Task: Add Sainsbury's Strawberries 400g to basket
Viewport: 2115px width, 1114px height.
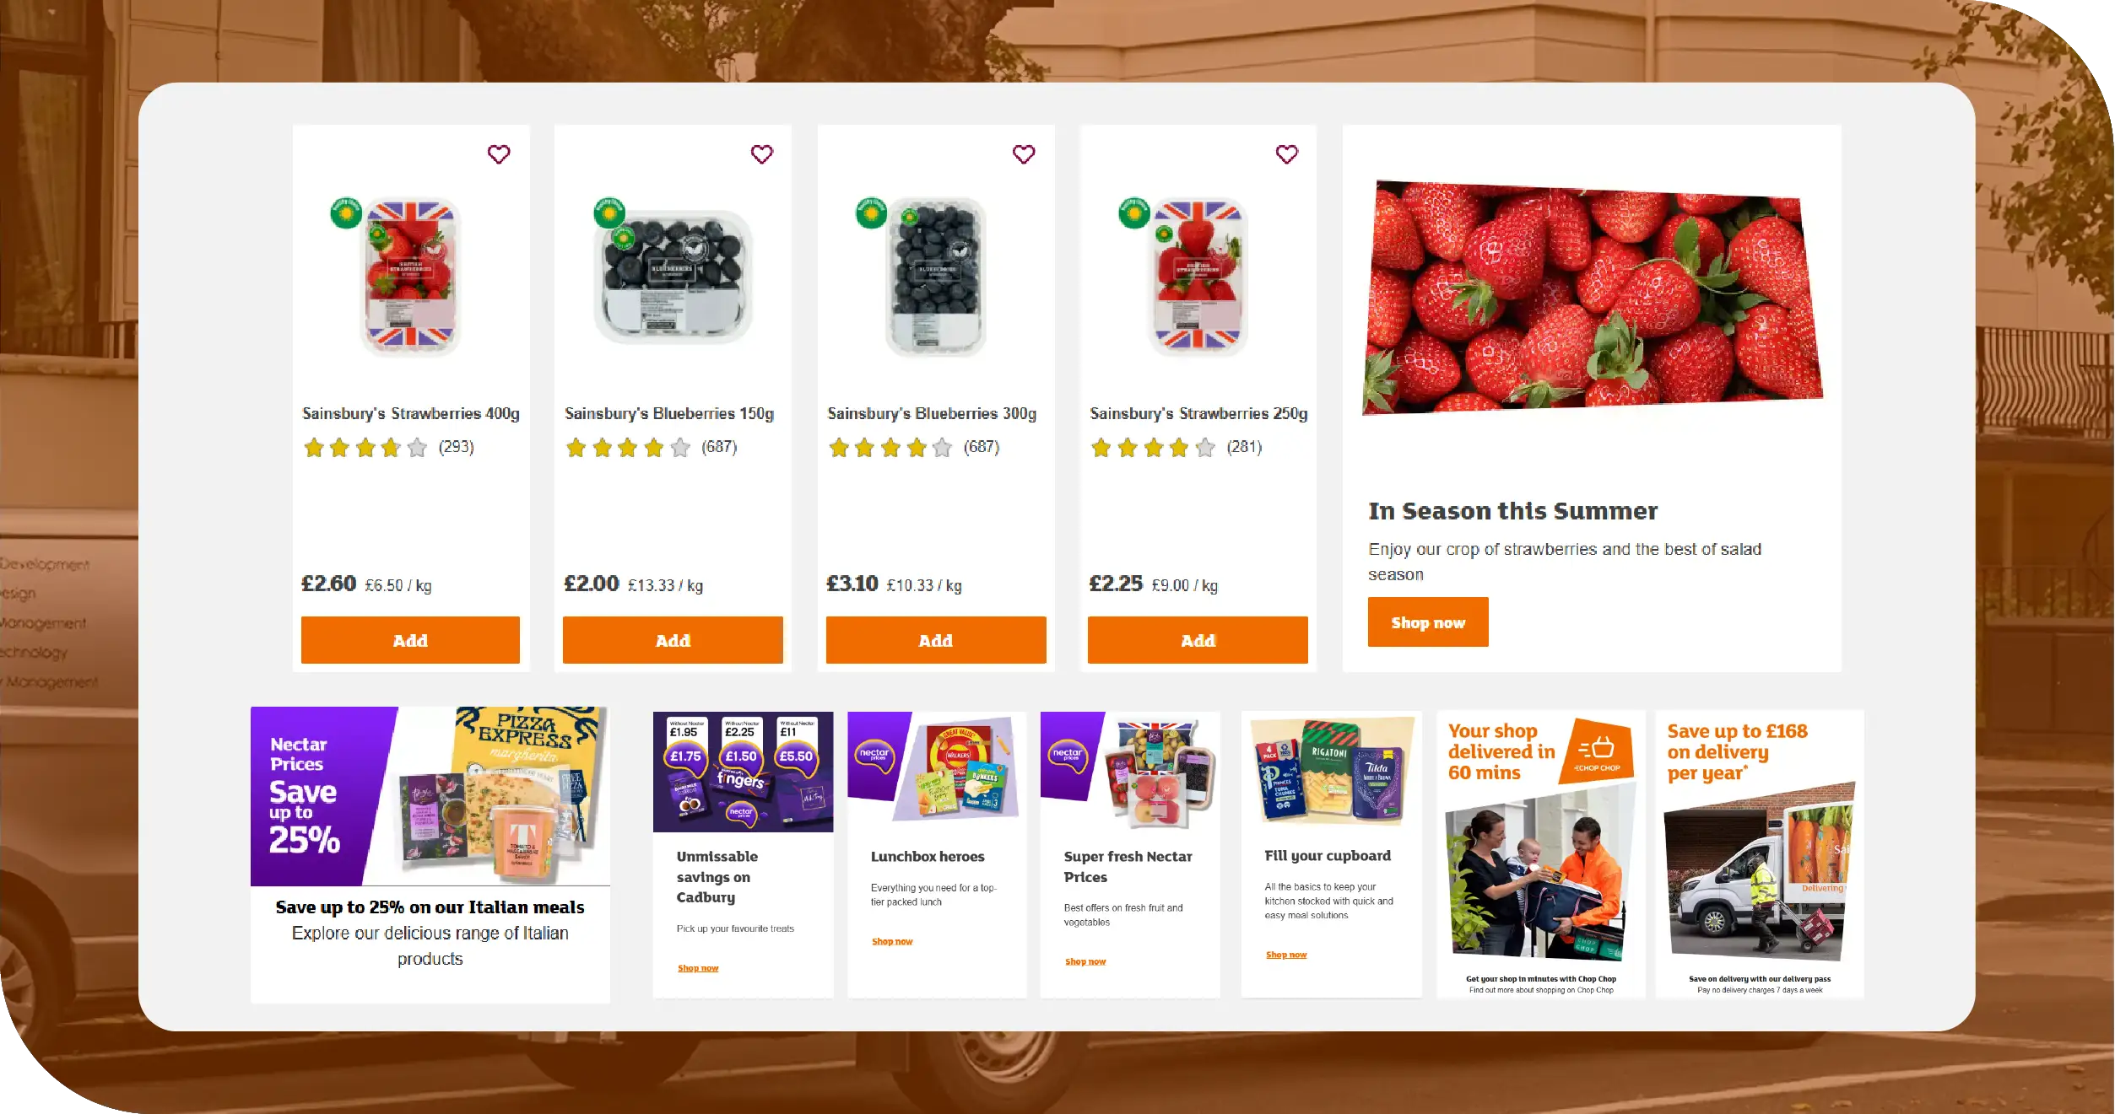Action: (x=410, y=640)
